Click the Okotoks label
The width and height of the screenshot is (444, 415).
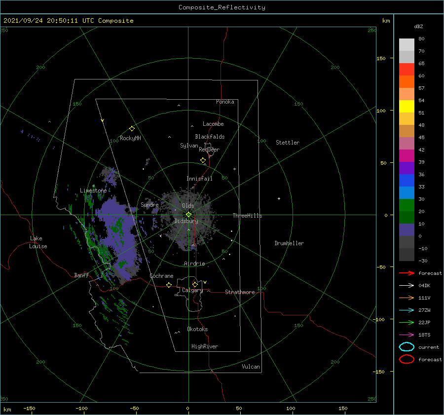coord(197,329)
